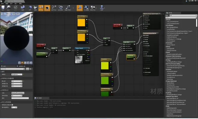Select the custom mesh preview icon
Screen dimensions: 198x119
pyautogui.click(x=31, y=63)
